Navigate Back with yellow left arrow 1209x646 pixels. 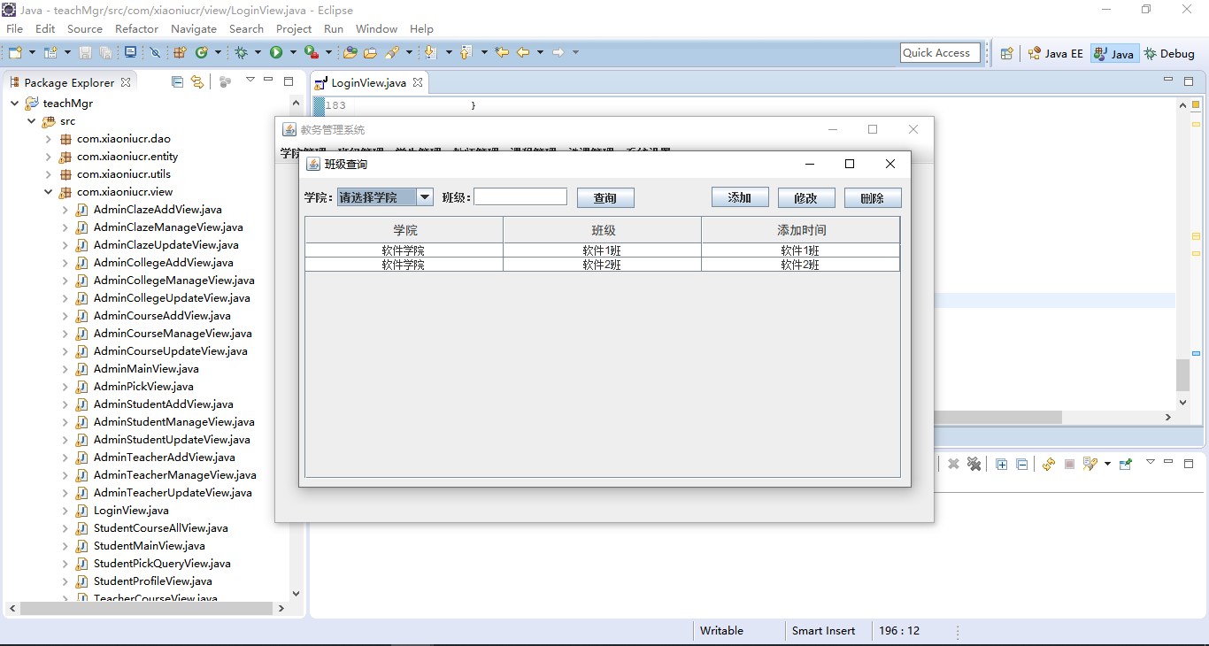click(x=523, y=52)
